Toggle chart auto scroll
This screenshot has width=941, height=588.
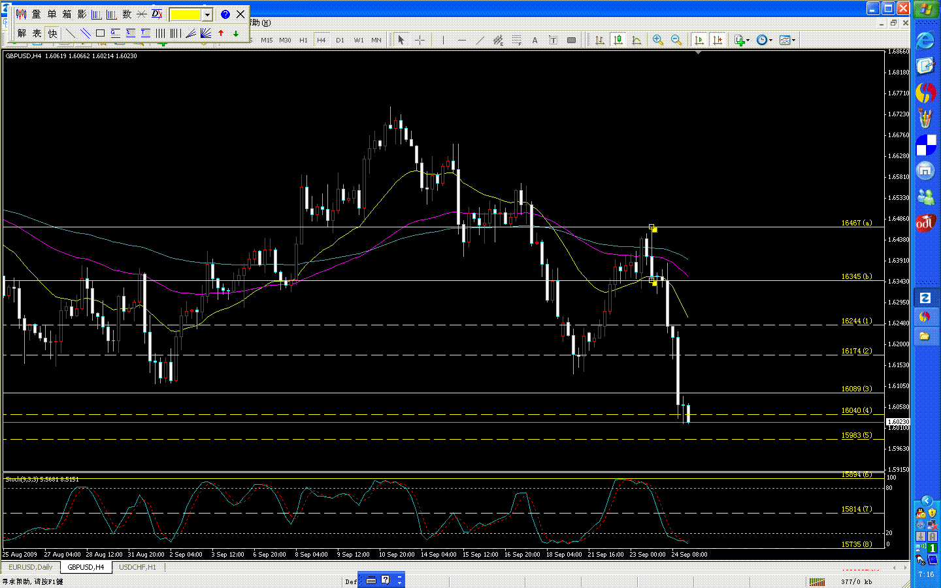point(699,41)
